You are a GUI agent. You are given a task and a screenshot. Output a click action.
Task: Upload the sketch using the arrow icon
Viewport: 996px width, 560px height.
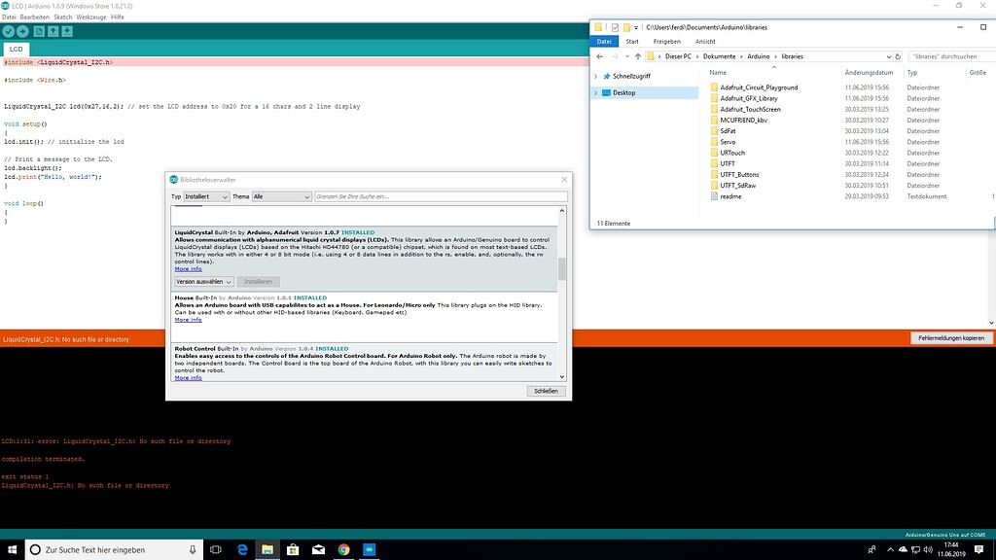point(23,31)
